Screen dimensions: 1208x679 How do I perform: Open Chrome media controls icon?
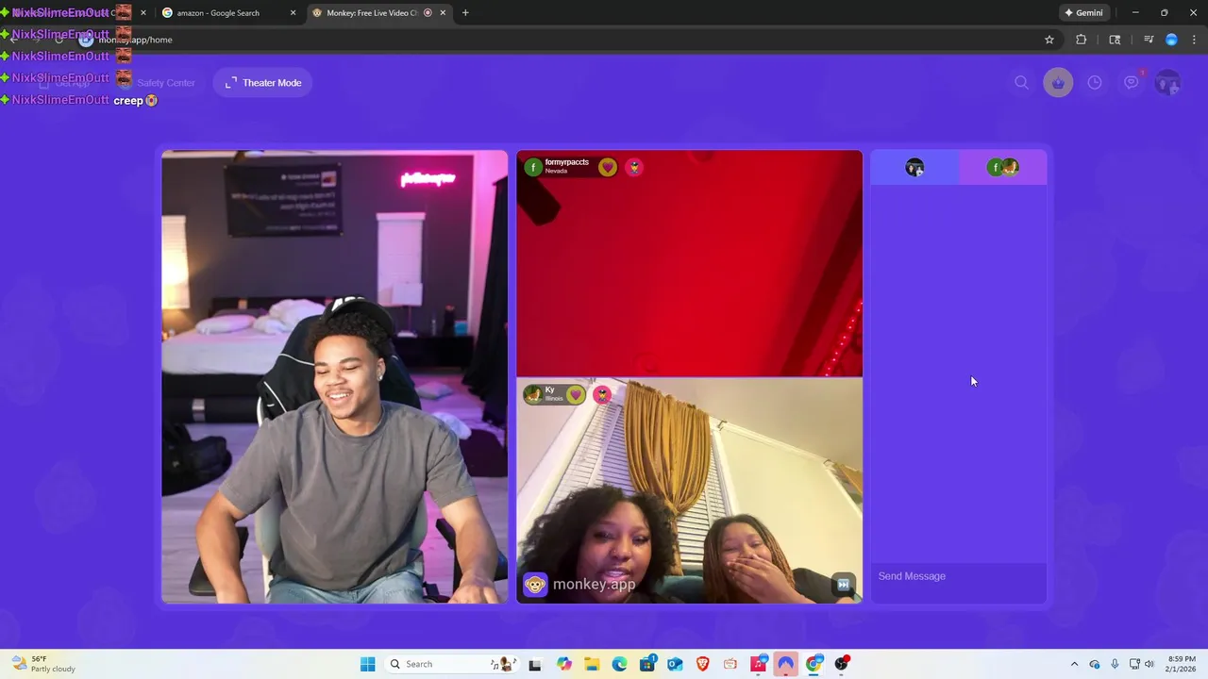(1149, 40)
